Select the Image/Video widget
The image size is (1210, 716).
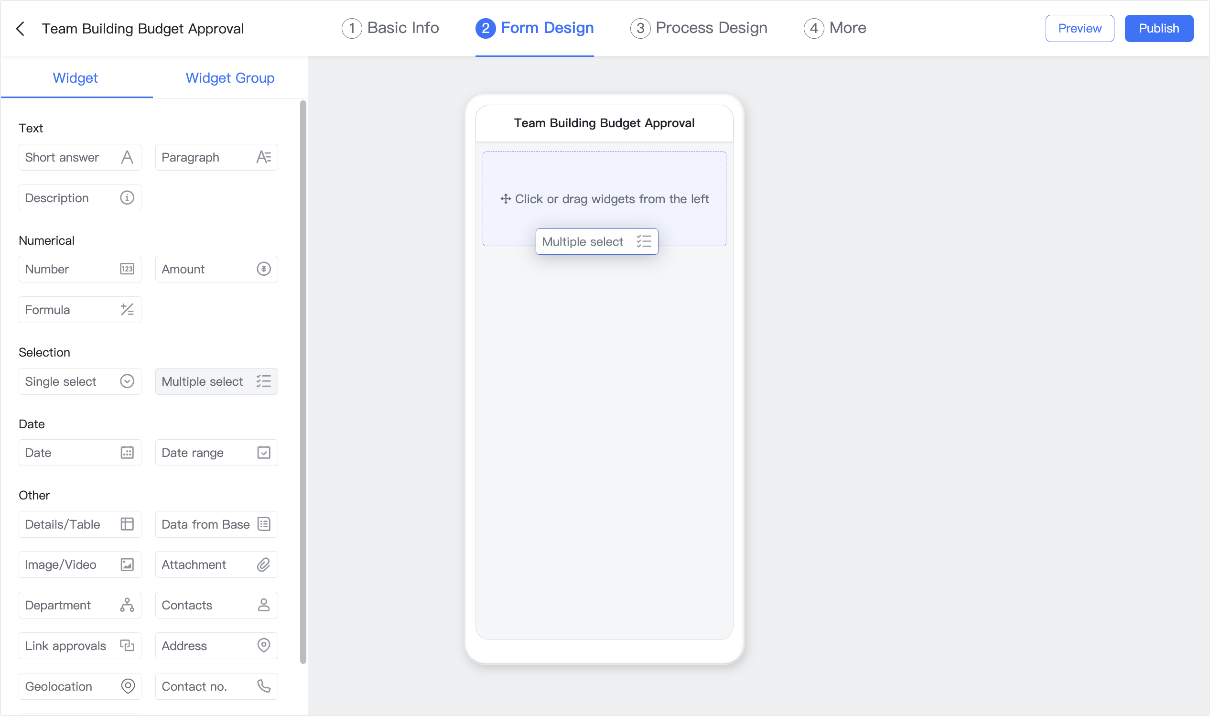point(80,564)
